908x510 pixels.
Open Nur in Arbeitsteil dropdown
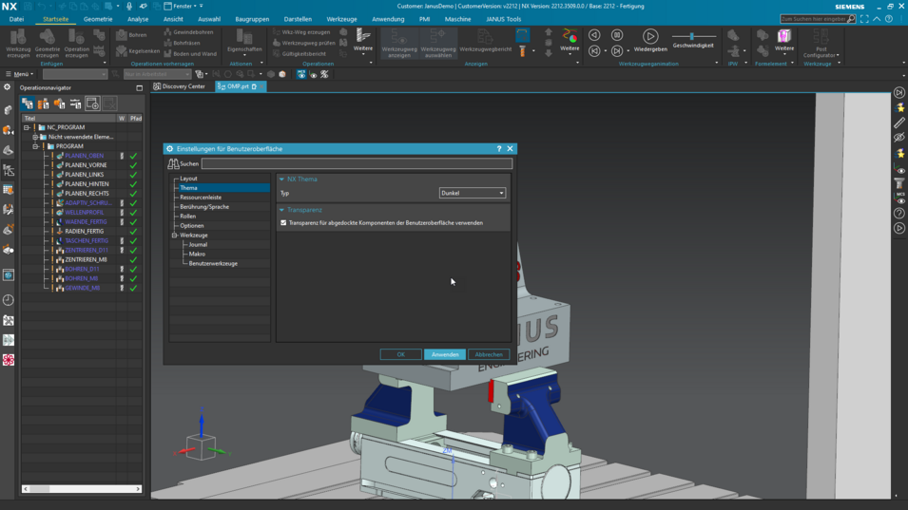156,74
